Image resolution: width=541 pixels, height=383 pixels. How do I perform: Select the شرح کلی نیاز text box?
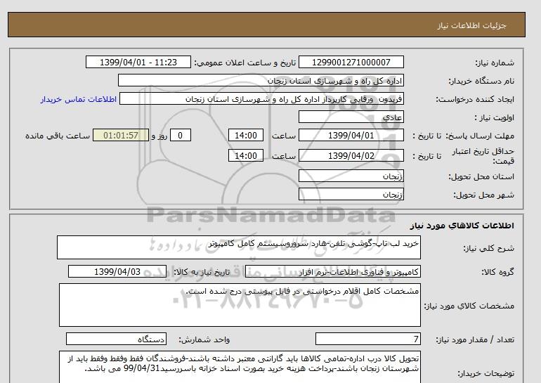click(x=239, y=247)
